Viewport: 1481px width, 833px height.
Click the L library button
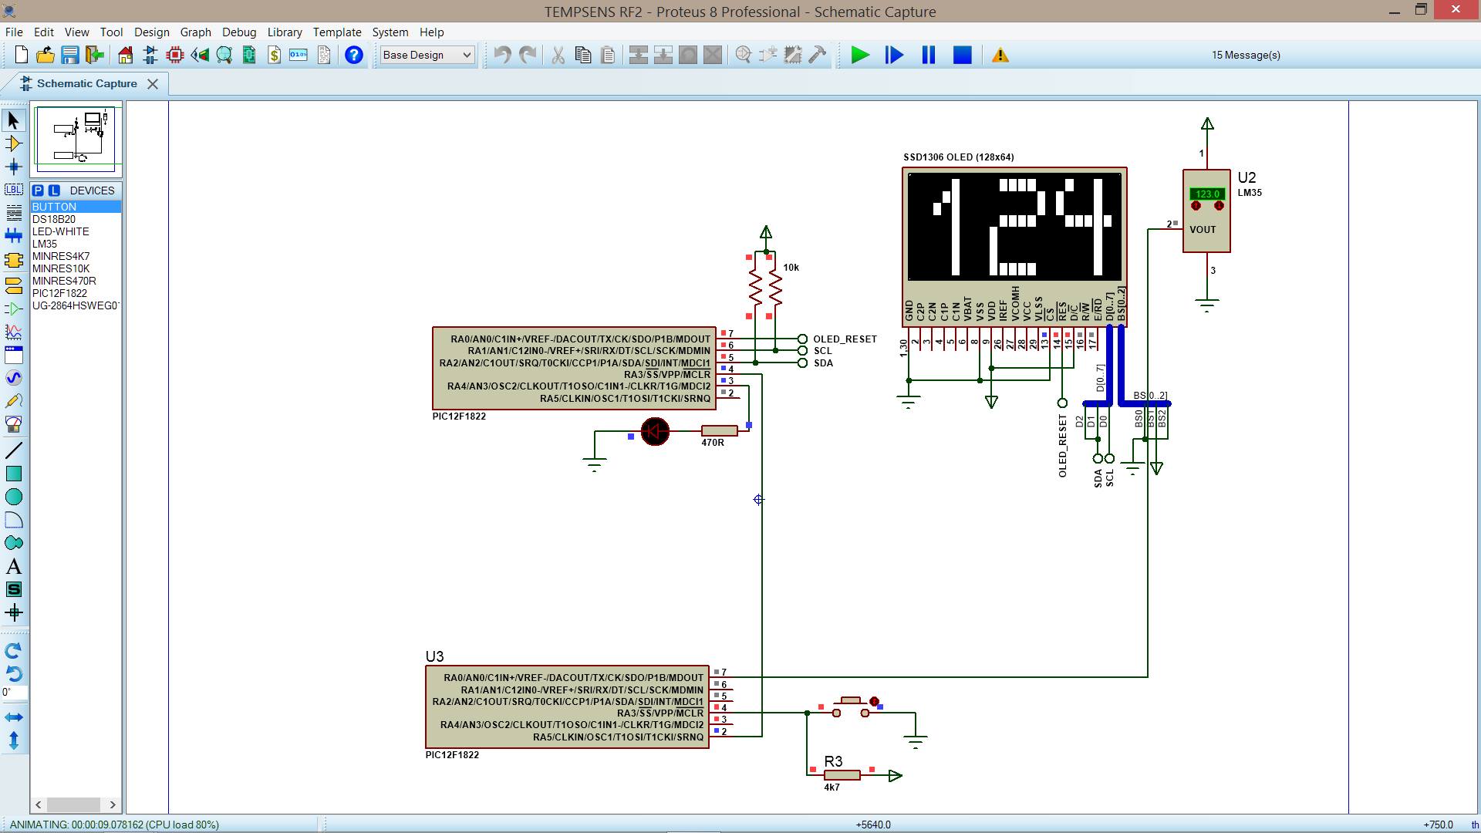coord(53,191)
